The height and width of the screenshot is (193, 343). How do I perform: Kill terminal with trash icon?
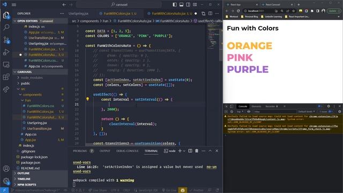click(x=197, y=151)
